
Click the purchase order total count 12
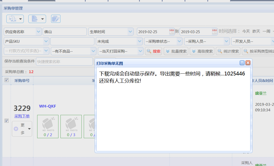tap(31, 72)
